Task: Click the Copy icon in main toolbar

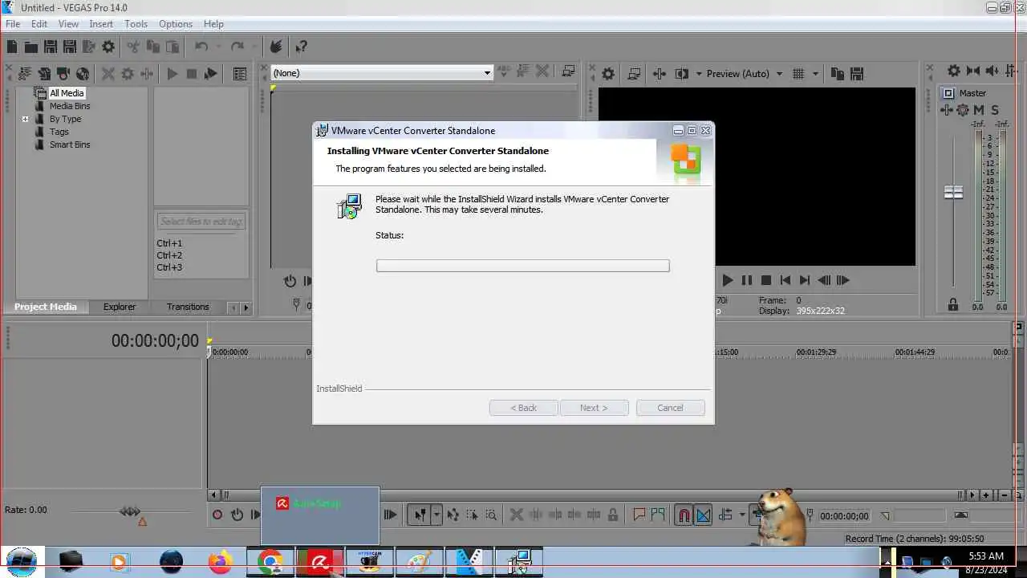Action: [153, 47]
